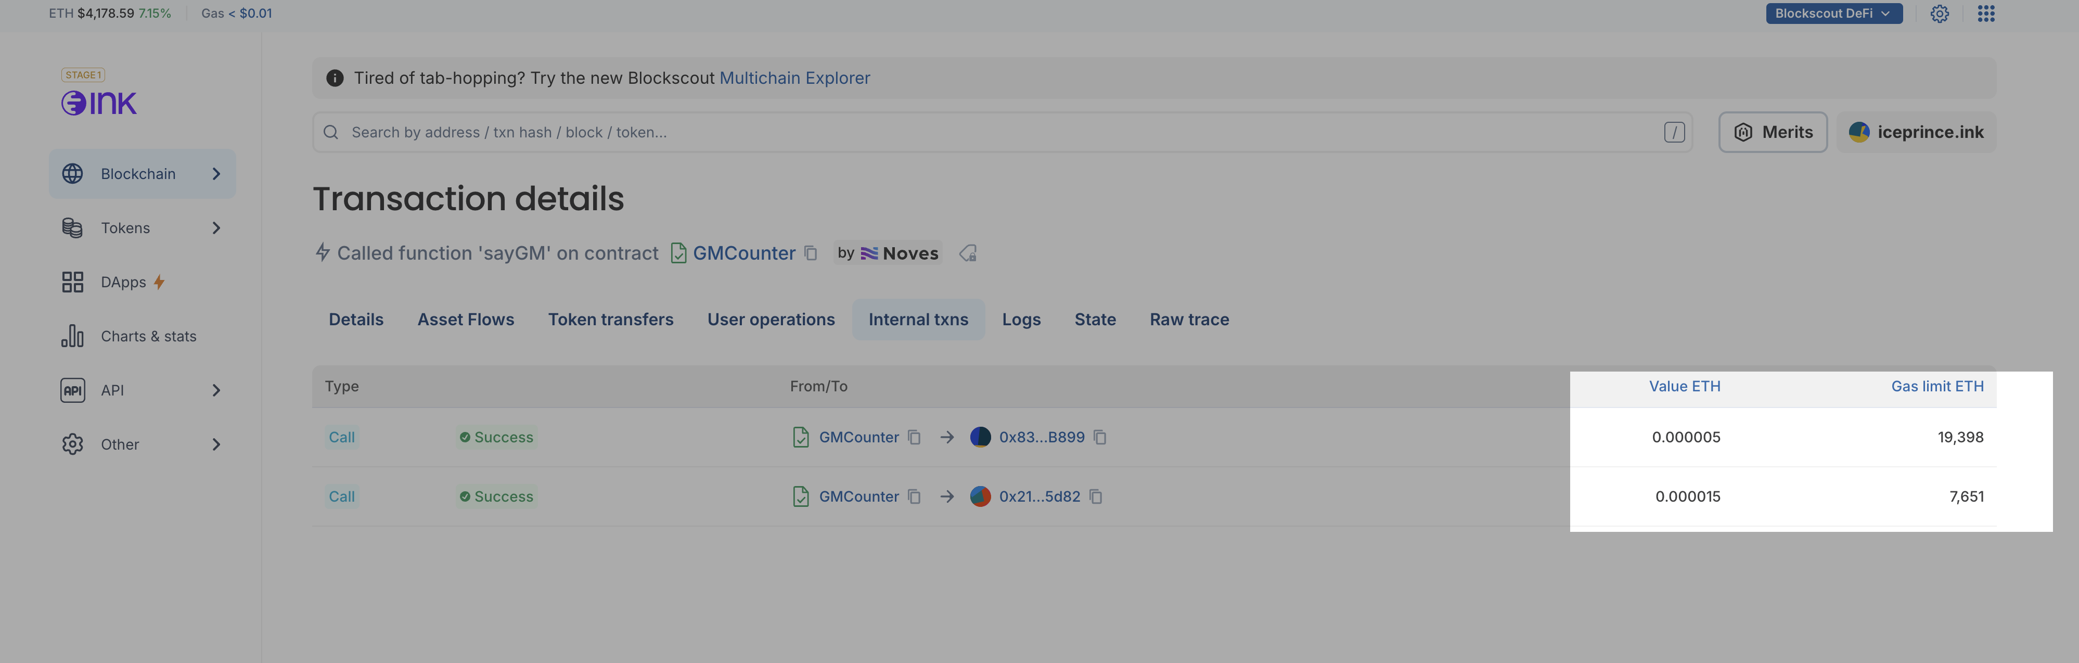Open the iceprince.ink account button
The width and height of the screenshot is (2079, 663).
coord(1916,132)
